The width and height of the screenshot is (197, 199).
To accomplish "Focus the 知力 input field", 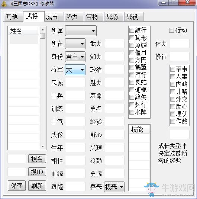I will [x=114, y=57].
